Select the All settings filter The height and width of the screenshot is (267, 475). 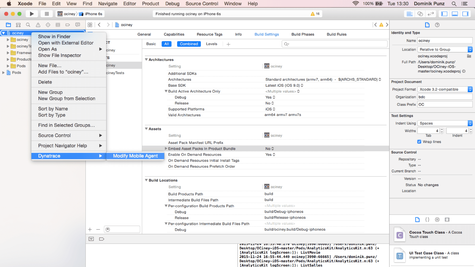pos(167,44)
